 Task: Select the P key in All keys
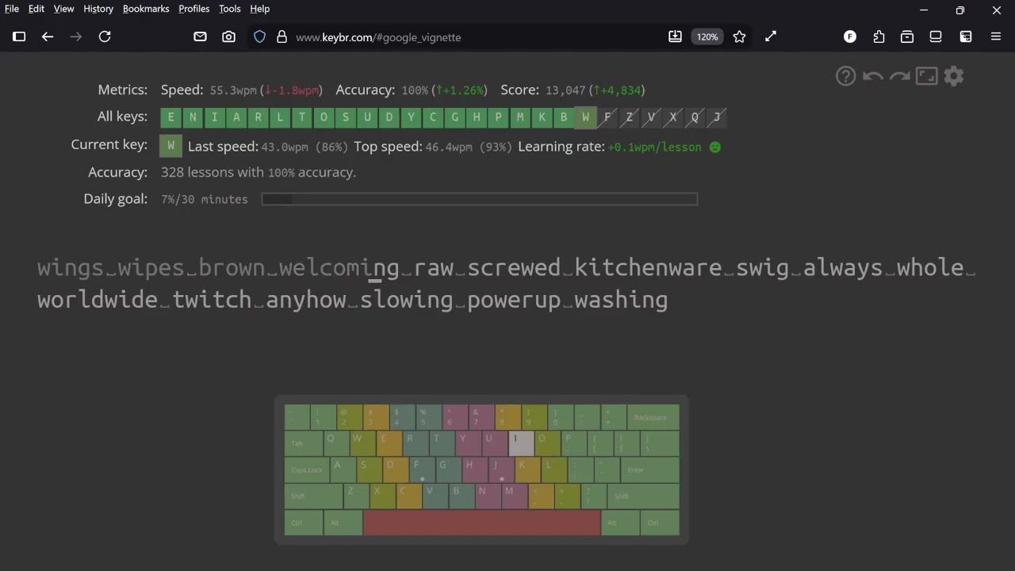[498, 117]
